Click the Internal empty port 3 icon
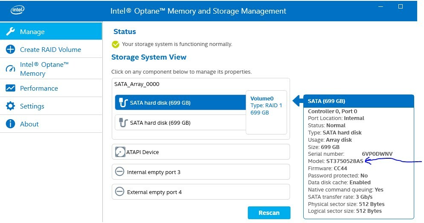The image size is (424, 223). pyautogui.click(x=119, y=172)
